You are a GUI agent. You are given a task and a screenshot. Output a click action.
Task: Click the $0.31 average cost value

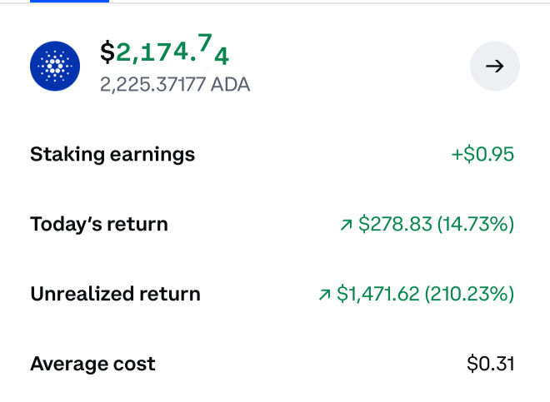click(x=490, y=364)
